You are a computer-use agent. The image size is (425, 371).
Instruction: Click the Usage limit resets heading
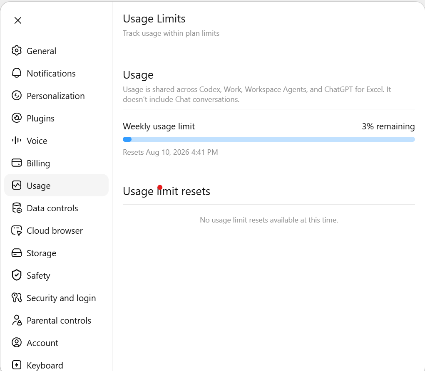coord(167,191)
